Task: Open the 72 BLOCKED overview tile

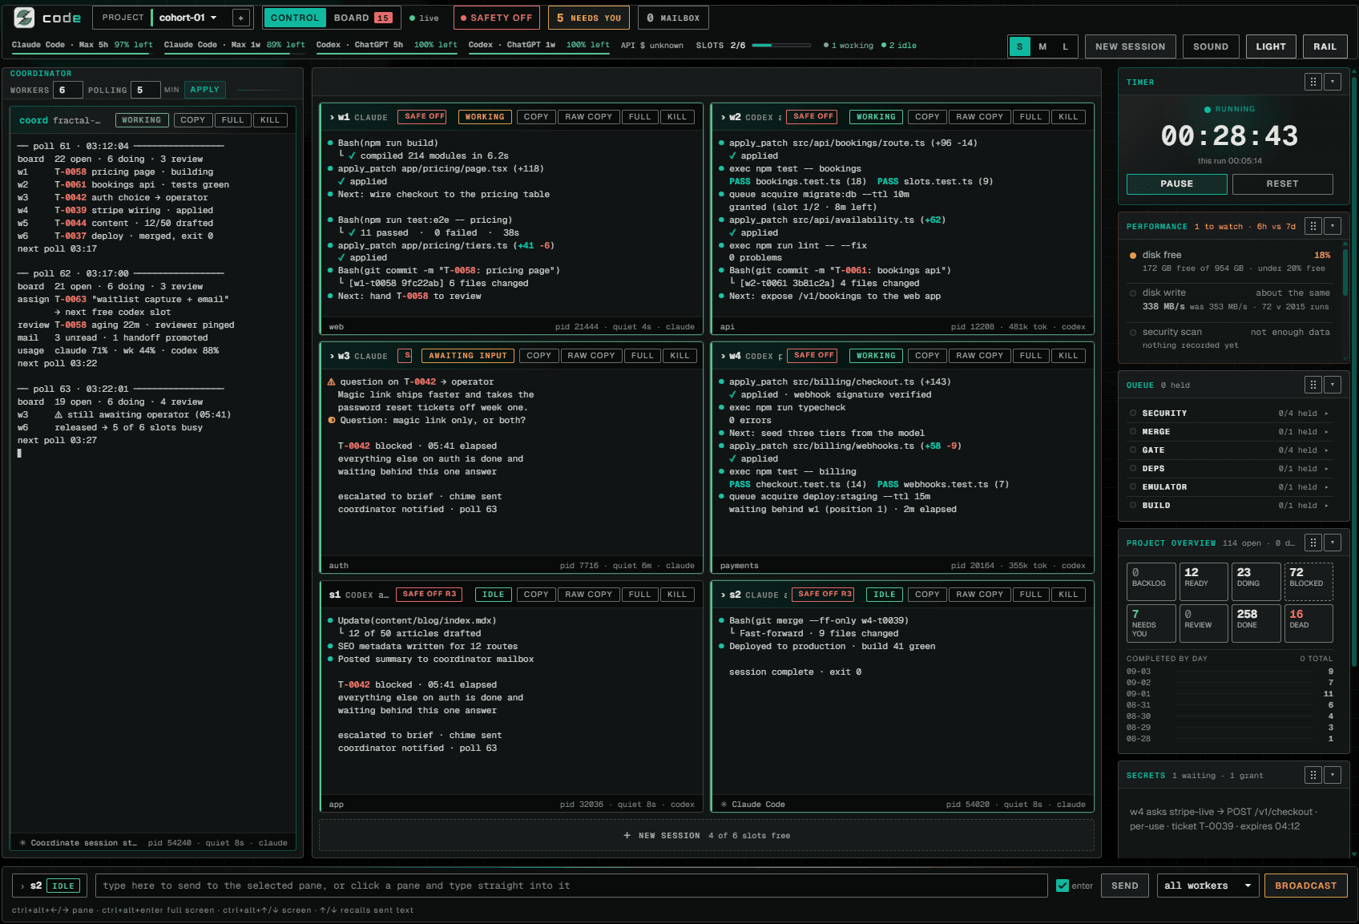Action: pos(1309,581)
